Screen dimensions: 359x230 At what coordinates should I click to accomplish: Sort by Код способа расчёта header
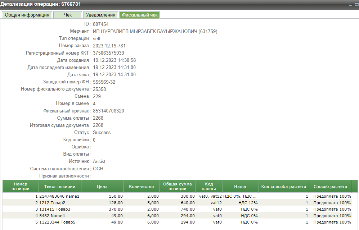pyautogui.click(x=283, y=187)
